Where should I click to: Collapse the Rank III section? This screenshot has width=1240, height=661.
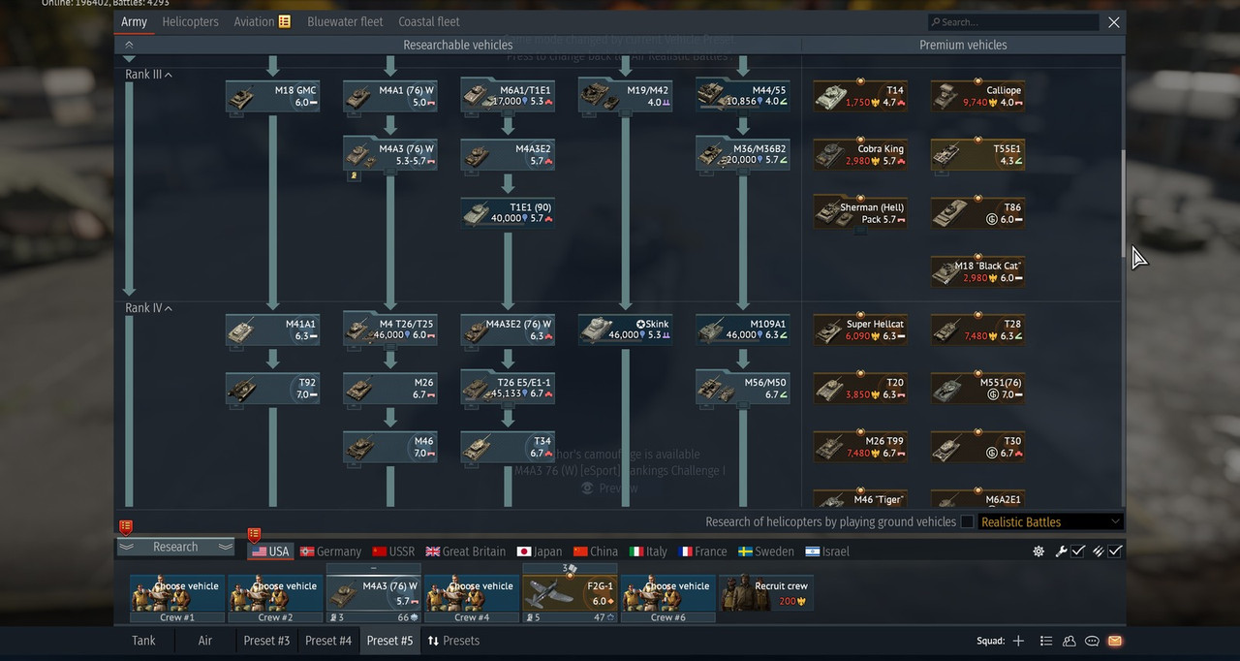[x=148, y=75]
